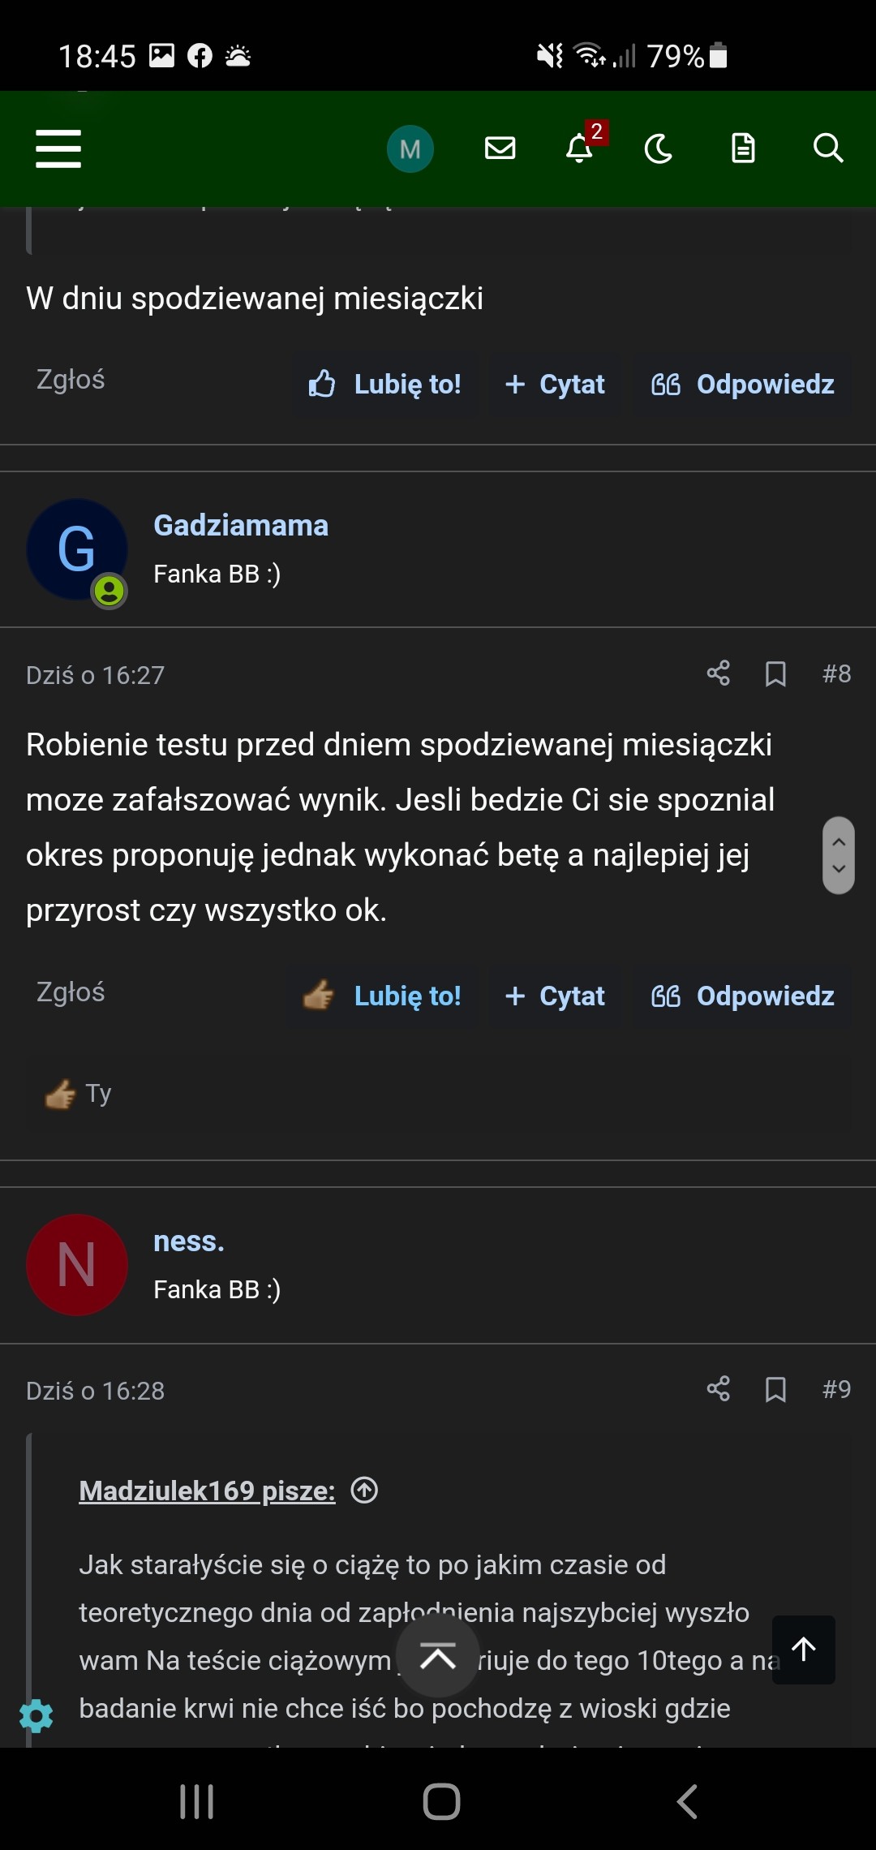The width and height of the screenshot is (876, 1850).
Task: Open the new posts document icon
Action: click(743, 148)
